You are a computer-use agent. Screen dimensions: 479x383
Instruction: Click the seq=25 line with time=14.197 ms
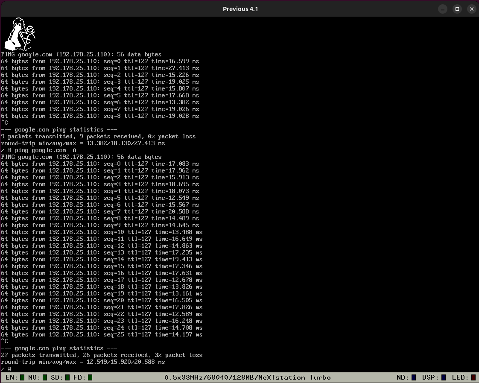point(102,335)
